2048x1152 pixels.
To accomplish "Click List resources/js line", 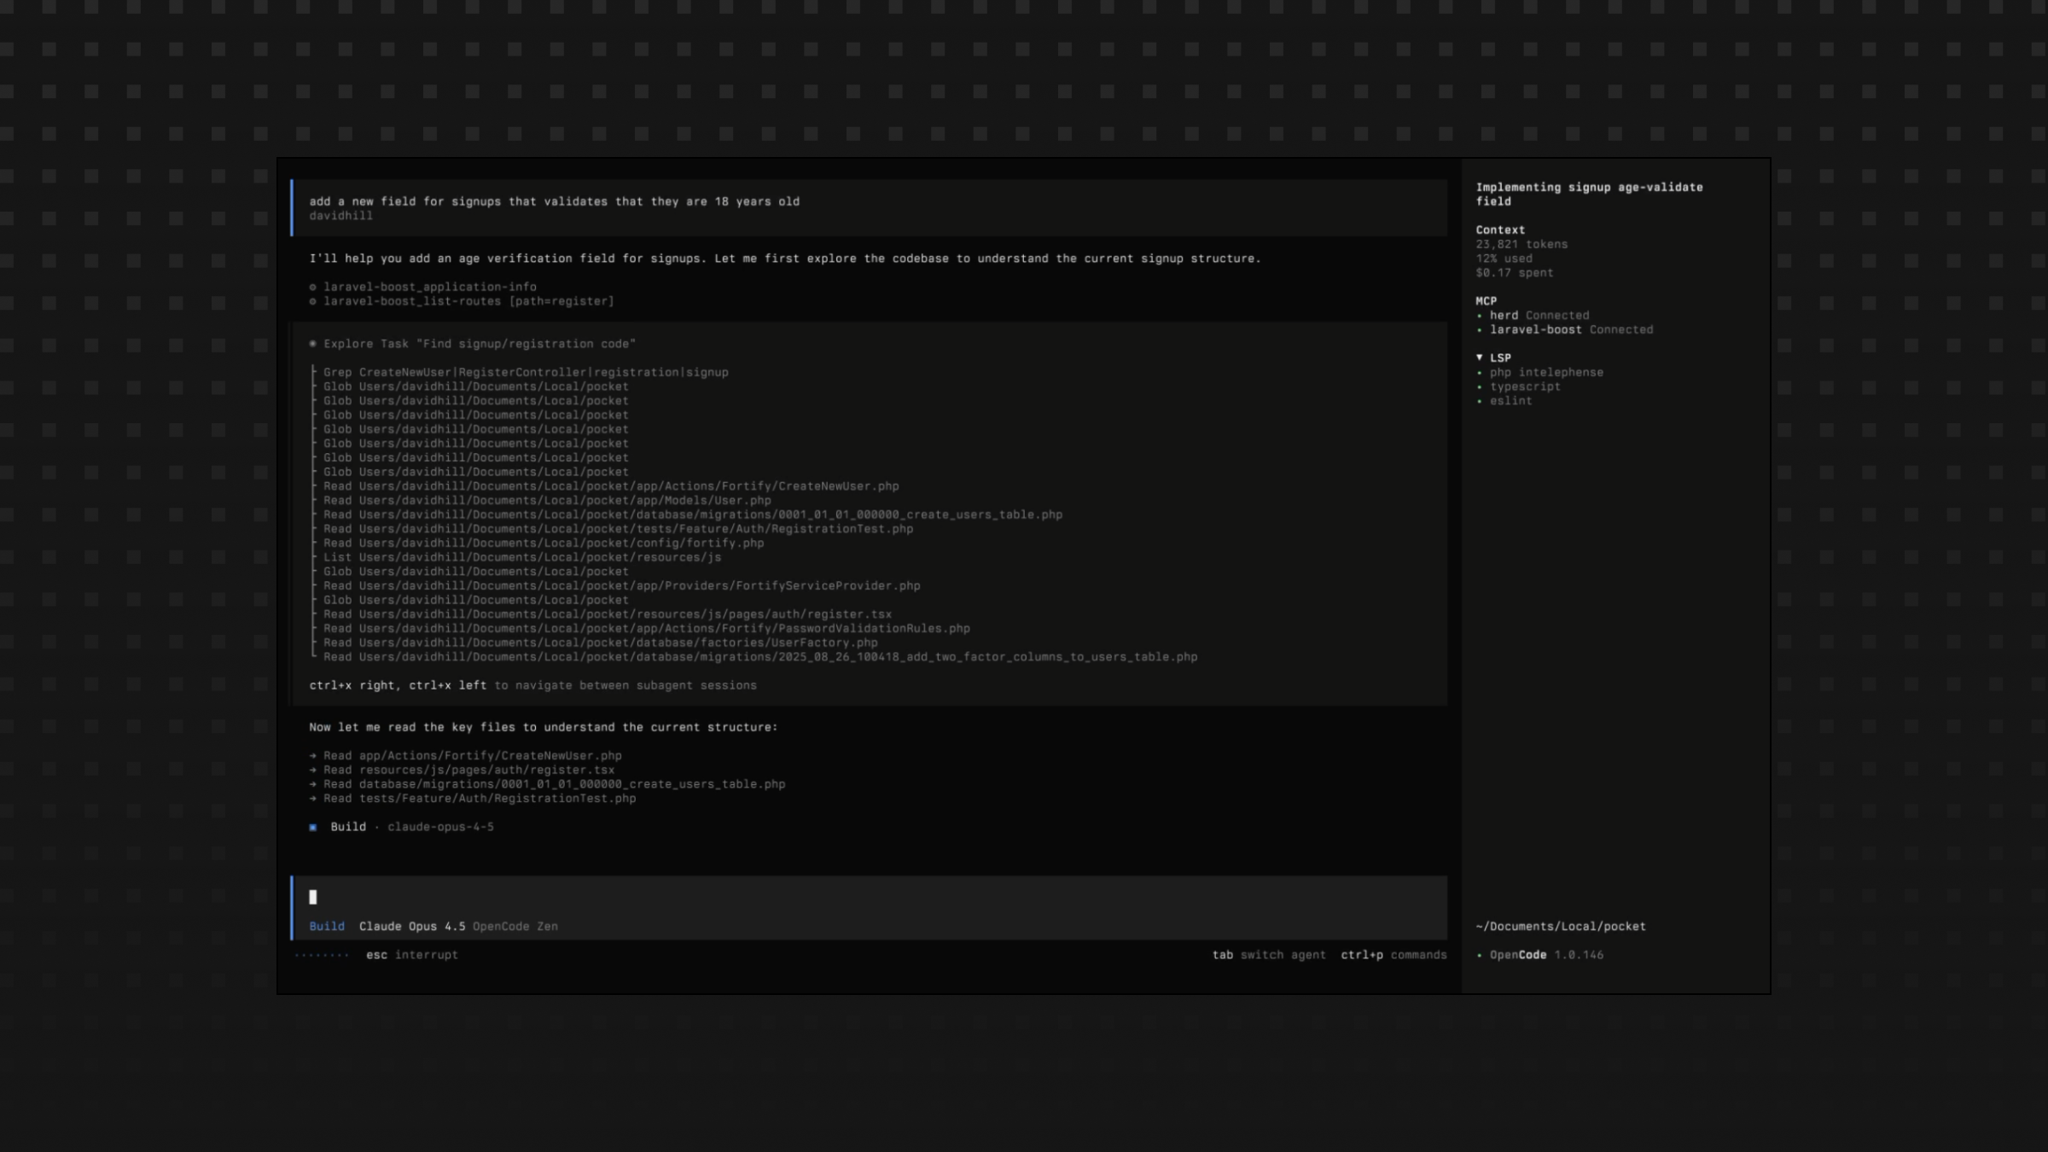I will click(522, 557).
